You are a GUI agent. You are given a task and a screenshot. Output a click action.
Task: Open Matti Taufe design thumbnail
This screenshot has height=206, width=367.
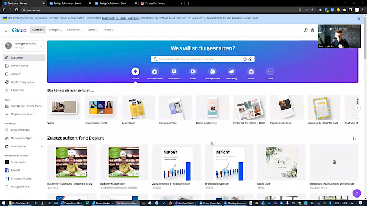click(x=282, y=162)
